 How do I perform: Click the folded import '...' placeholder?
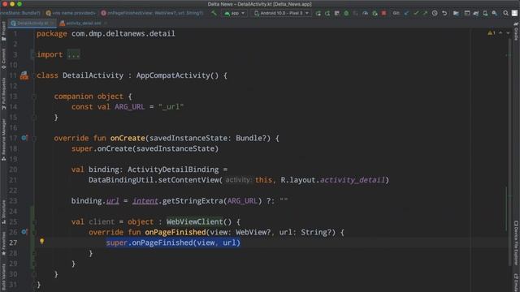73,54
